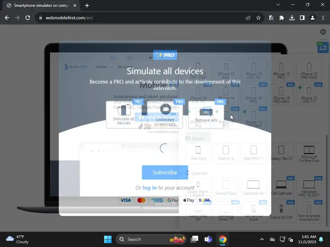This screenshot has height=247, width=330.
Task: Close the Smartphone simulator tab
Action: click(75, 5)
